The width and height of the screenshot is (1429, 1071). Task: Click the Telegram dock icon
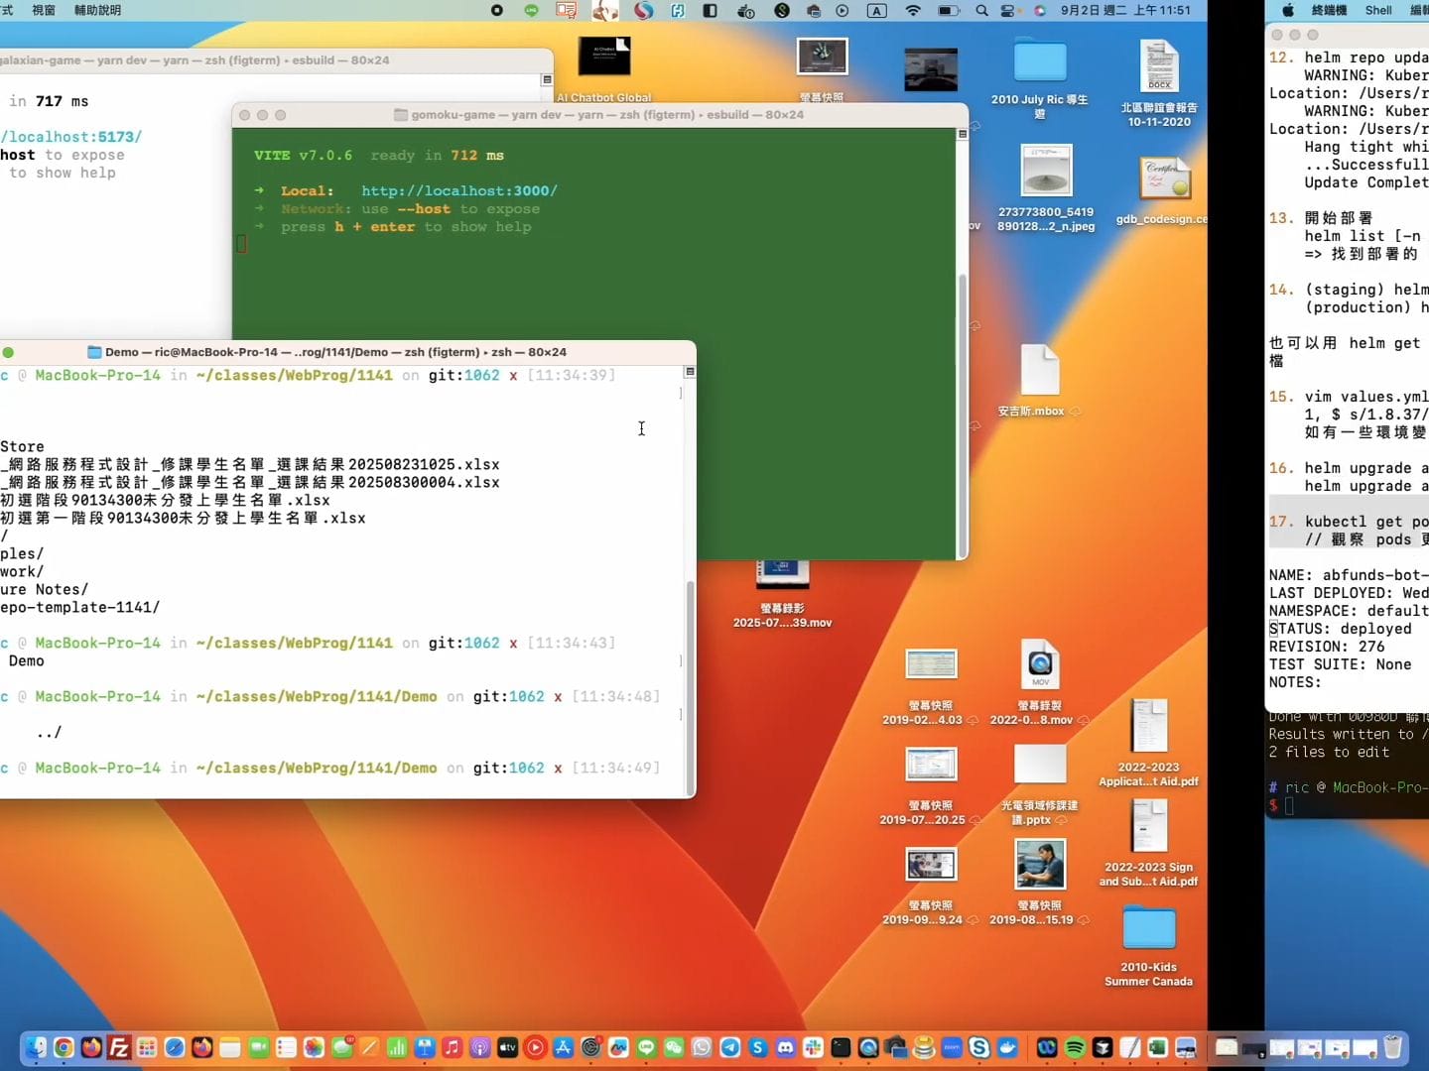(x=729, y=1047)
